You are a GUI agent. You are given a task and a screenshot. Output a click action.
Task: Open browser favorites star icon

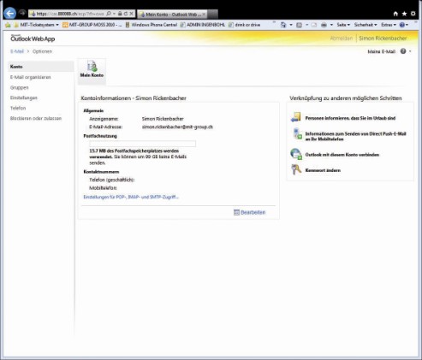pyautogui.click(x=404, y=14)
